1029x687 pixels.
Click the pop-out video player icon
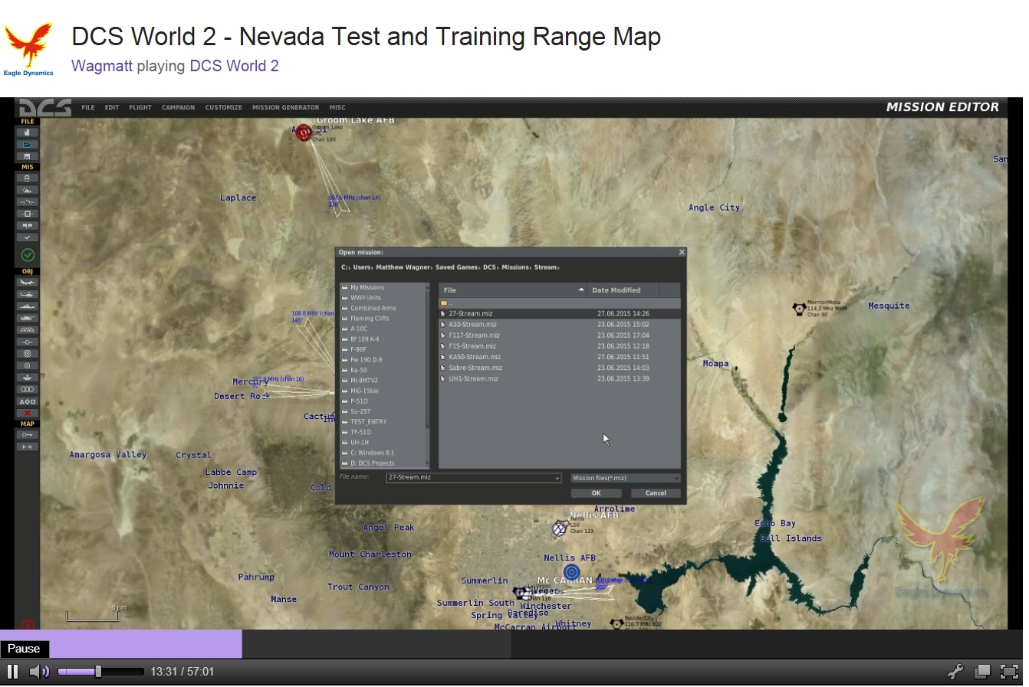pyautogui.click(x=982, y=672)
